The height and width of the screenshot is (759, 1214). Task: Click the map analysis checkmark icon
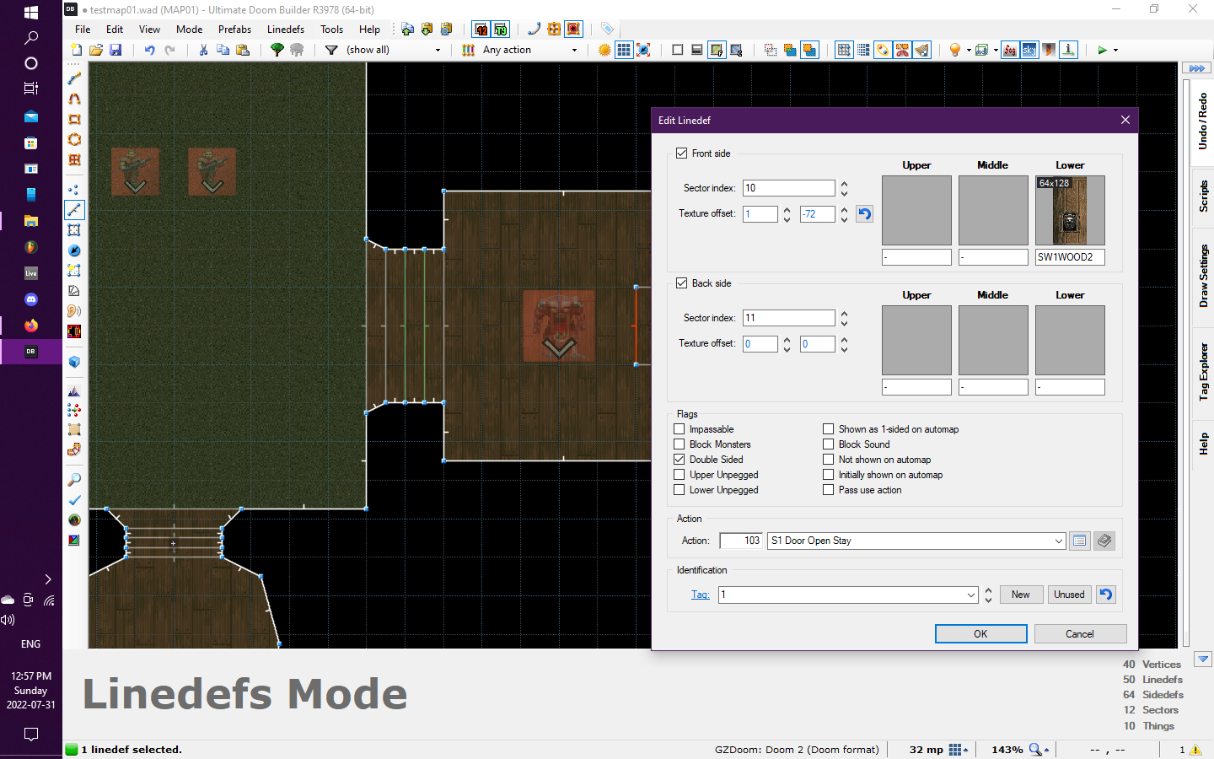coord(74,500)
